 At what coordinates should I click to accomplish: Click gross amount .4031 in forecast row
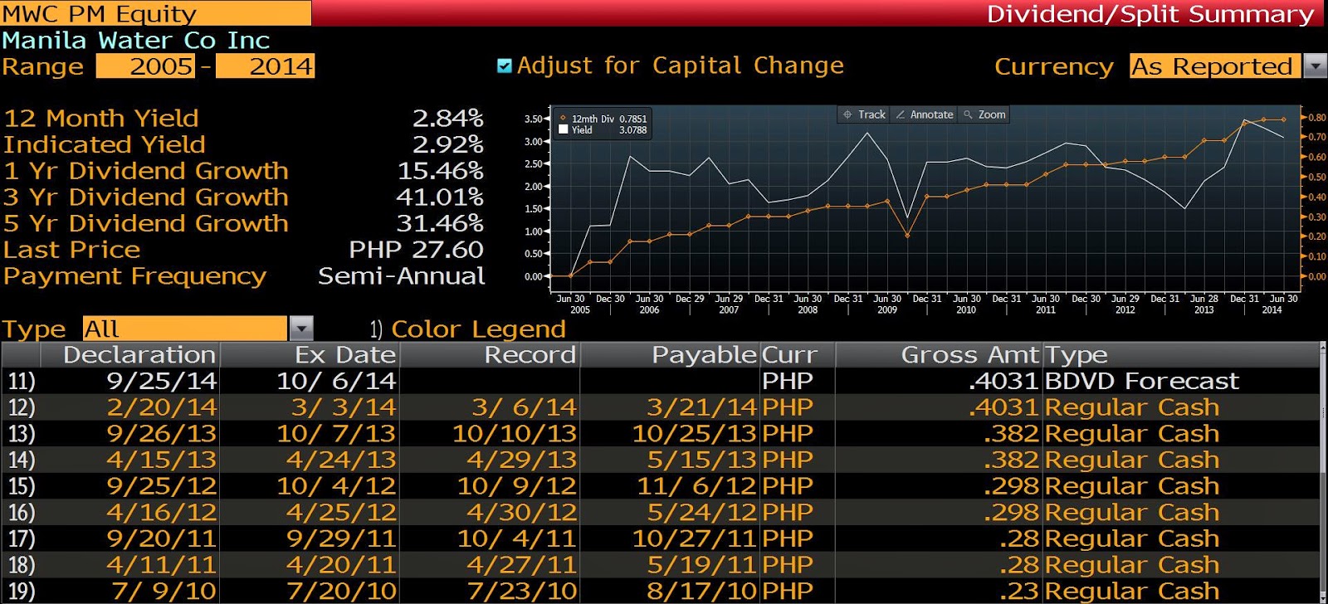tap(1003, 381)
